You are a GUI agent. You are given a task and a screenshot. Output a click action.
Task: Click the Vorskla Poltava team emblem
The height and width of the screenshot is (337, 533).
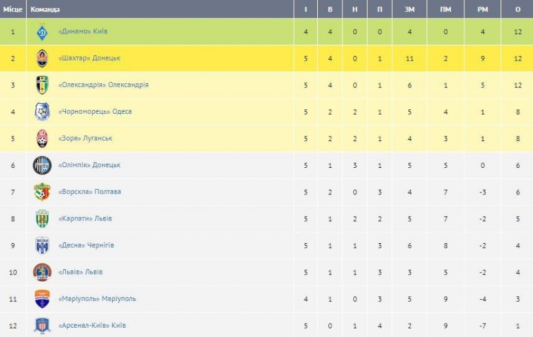42,192
